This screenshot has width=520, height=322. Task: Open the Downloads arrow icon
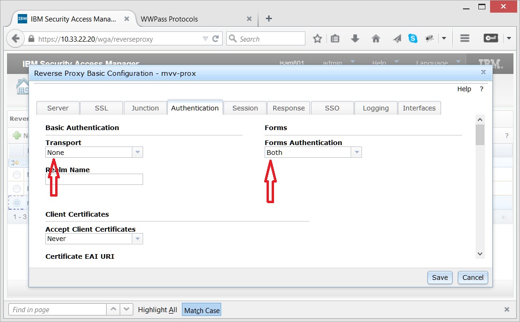356,38
